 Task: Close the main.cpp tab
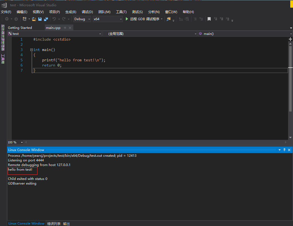click(70, 28)
